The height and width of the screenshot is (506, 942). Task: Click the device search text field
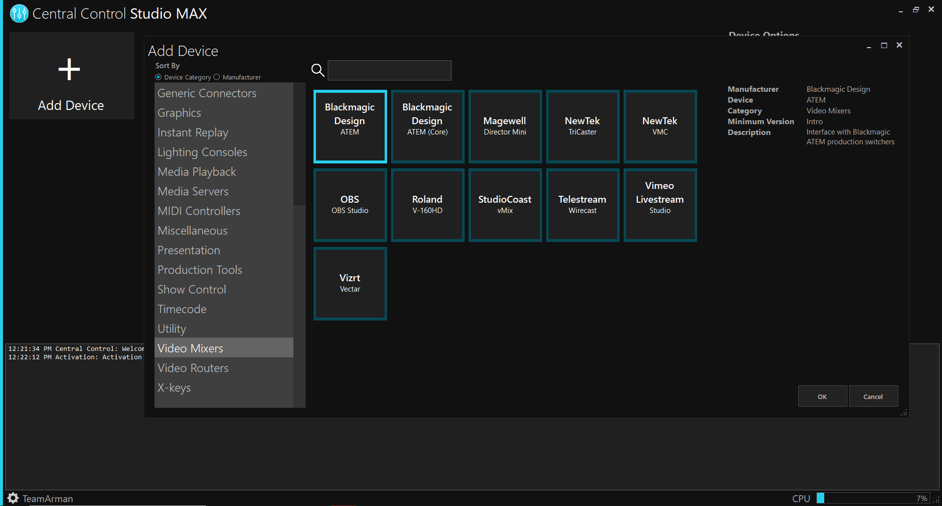coord(389,70)
